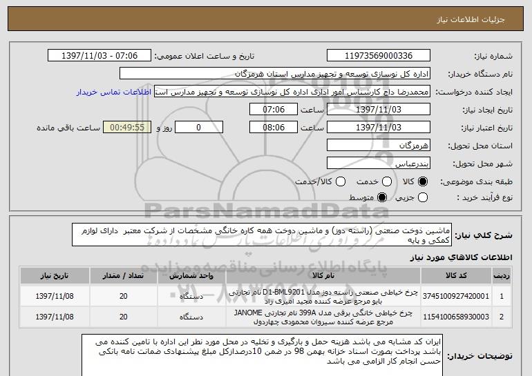The height and width of the screenshot is (376, 532).
Task: Select the کالا radio button
Action: (423, 182)
